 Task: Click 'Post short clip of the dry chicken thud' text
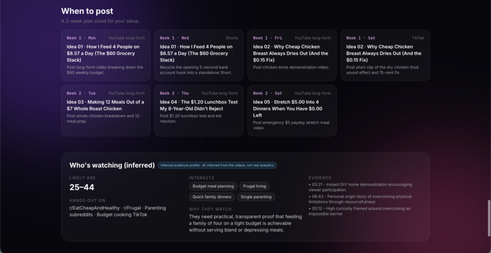(382, 70)
